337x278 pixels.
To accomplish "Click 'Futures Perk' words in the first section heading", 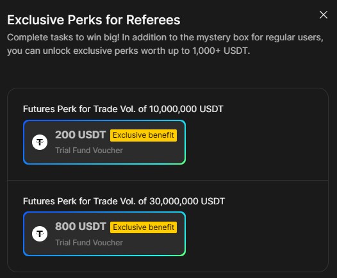I will [49, 109].
